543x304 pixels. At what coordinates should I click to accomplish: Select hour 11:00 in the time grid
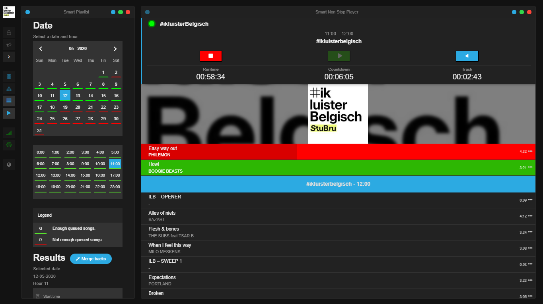click(x=115, y=164)
